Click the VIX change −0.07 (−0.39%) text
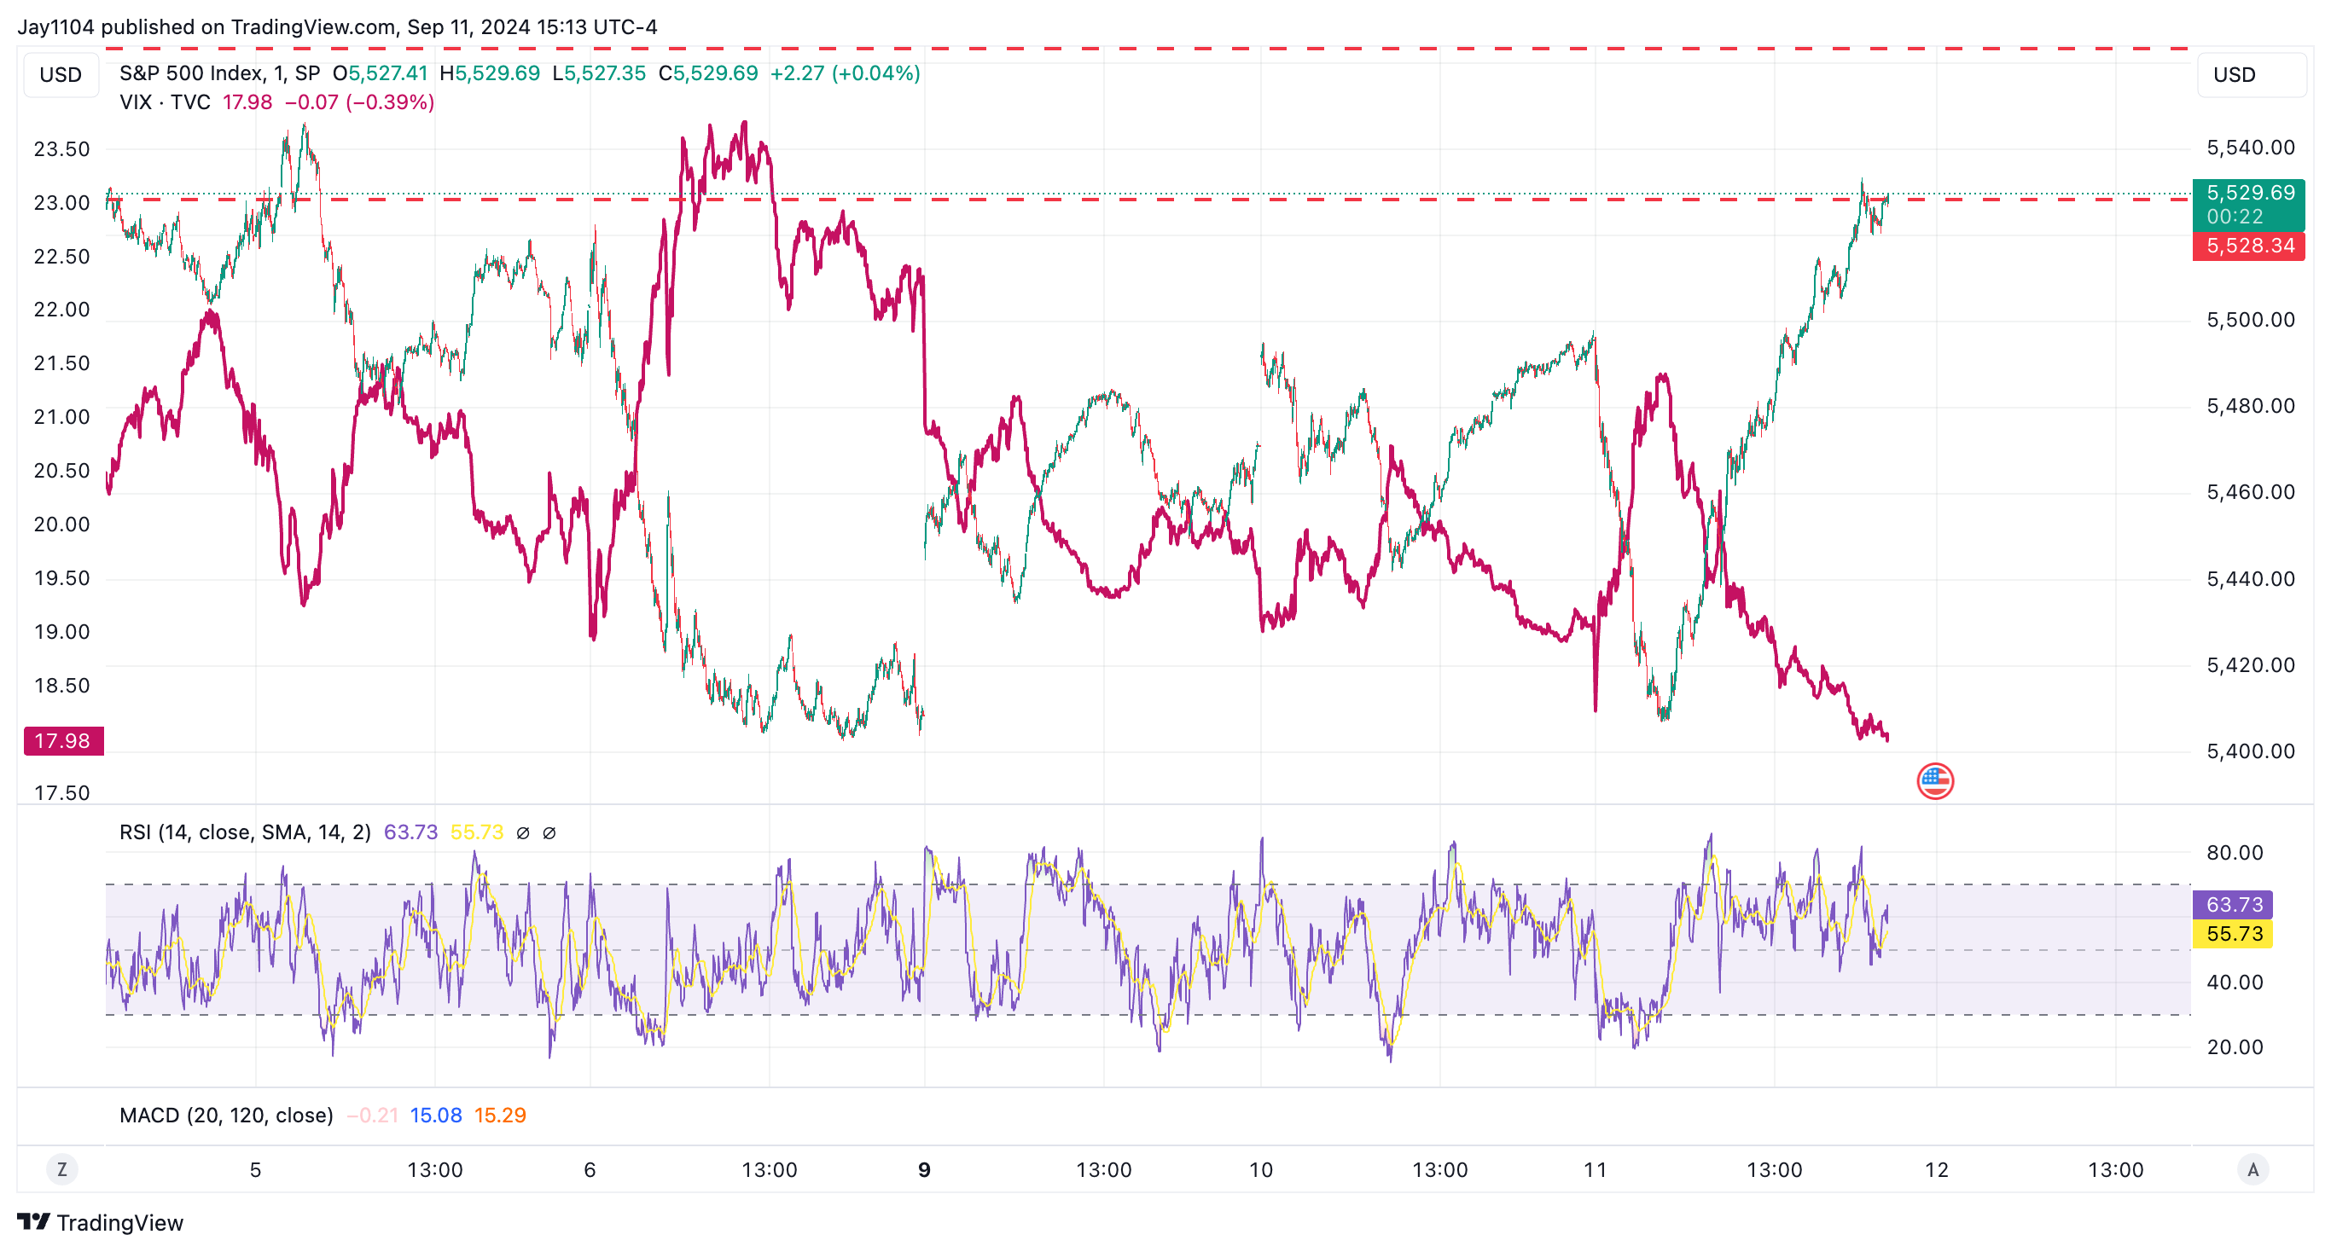This screenshot has height=1252, width=2331. point(359,102)
